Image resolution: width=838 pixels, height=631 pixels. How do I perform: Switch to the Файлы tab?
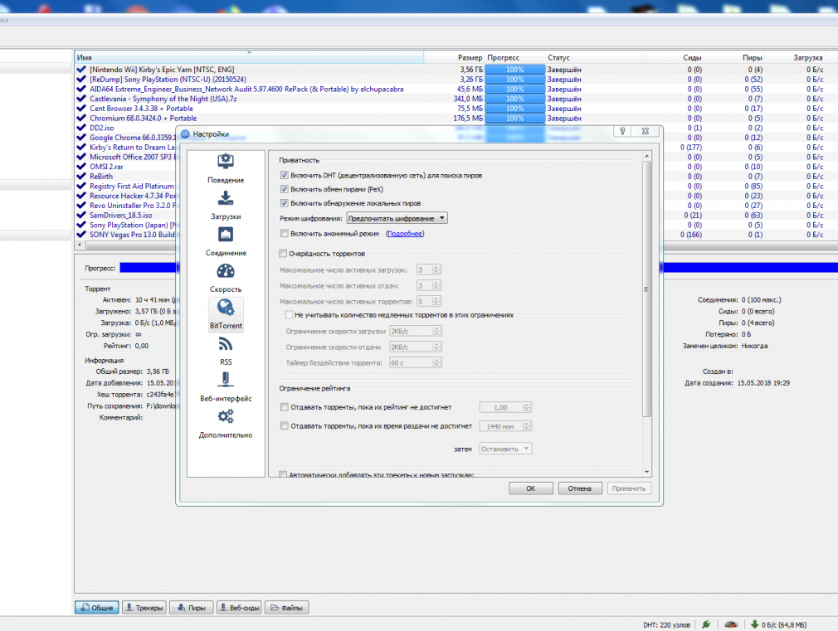tap(286, 608)
